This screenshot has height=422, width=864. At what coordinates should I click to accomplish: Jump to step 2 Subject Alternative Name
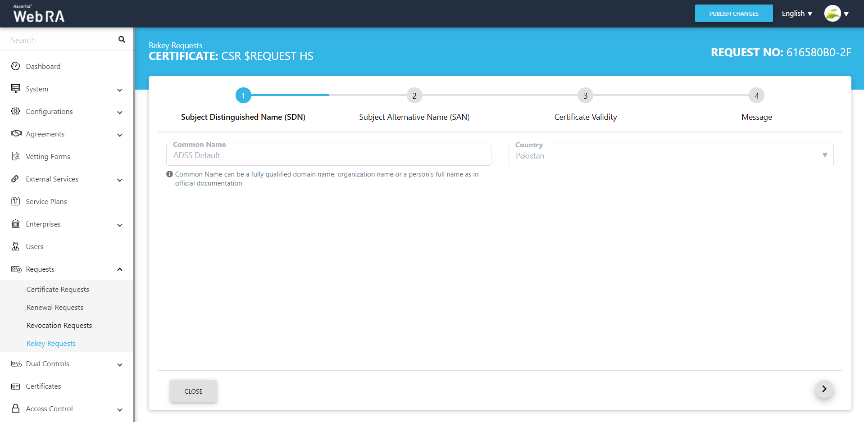coord(414,95)
